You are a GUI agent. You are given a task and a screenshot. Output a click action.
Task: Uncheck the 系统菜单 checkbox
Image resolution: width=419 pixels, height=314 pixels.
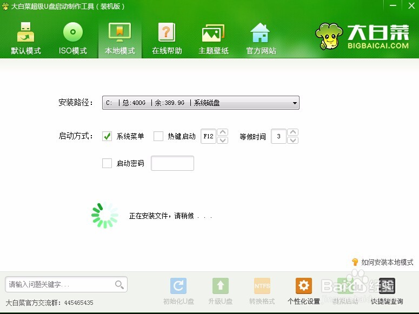[x=107, y=136]
